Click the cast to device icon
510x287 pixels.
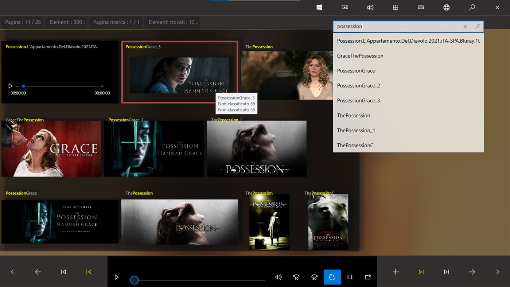click(x=368, y=277)
